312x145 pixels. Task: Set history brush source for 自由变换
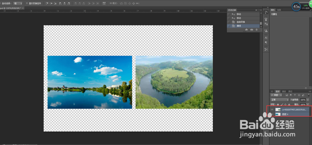point(229,22)
